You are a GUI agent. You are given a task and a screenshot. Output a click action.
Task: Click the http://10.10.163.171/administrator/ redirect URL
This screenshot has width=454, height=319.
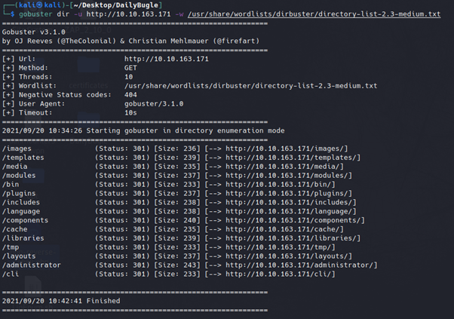point(299,265)
